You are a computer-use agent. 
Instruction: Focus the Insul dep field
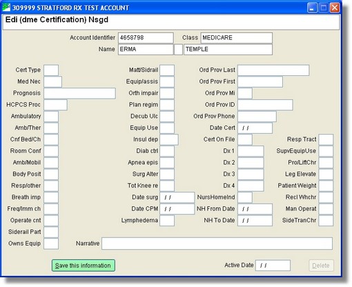[x=169, y=139]
